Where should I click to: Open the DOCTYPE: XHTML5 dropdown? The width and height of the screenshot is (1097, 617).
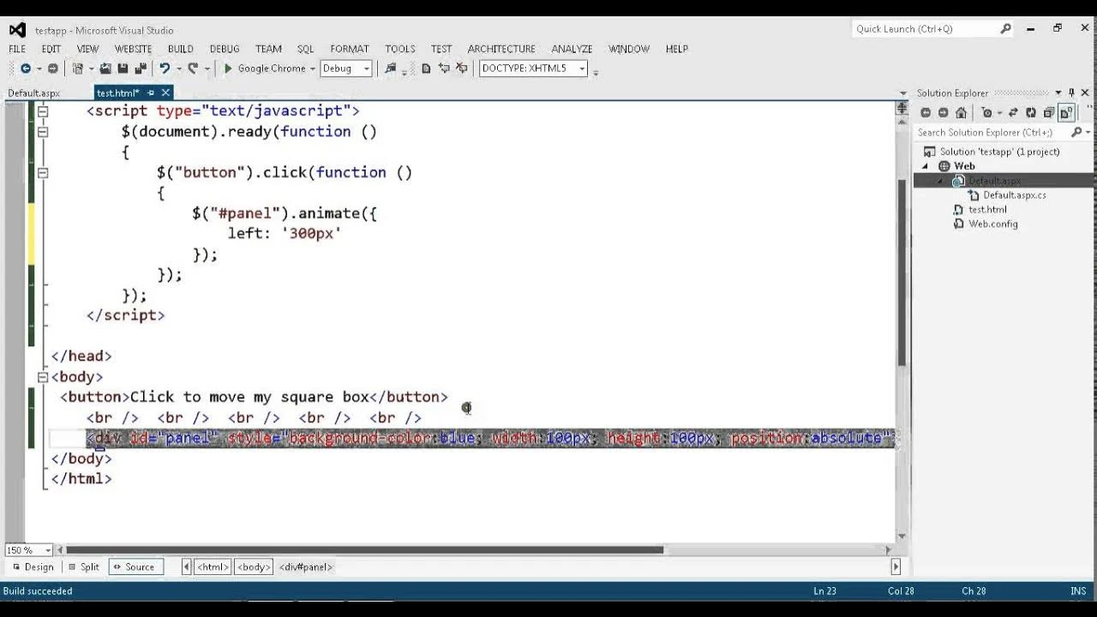tap(582, 69)
